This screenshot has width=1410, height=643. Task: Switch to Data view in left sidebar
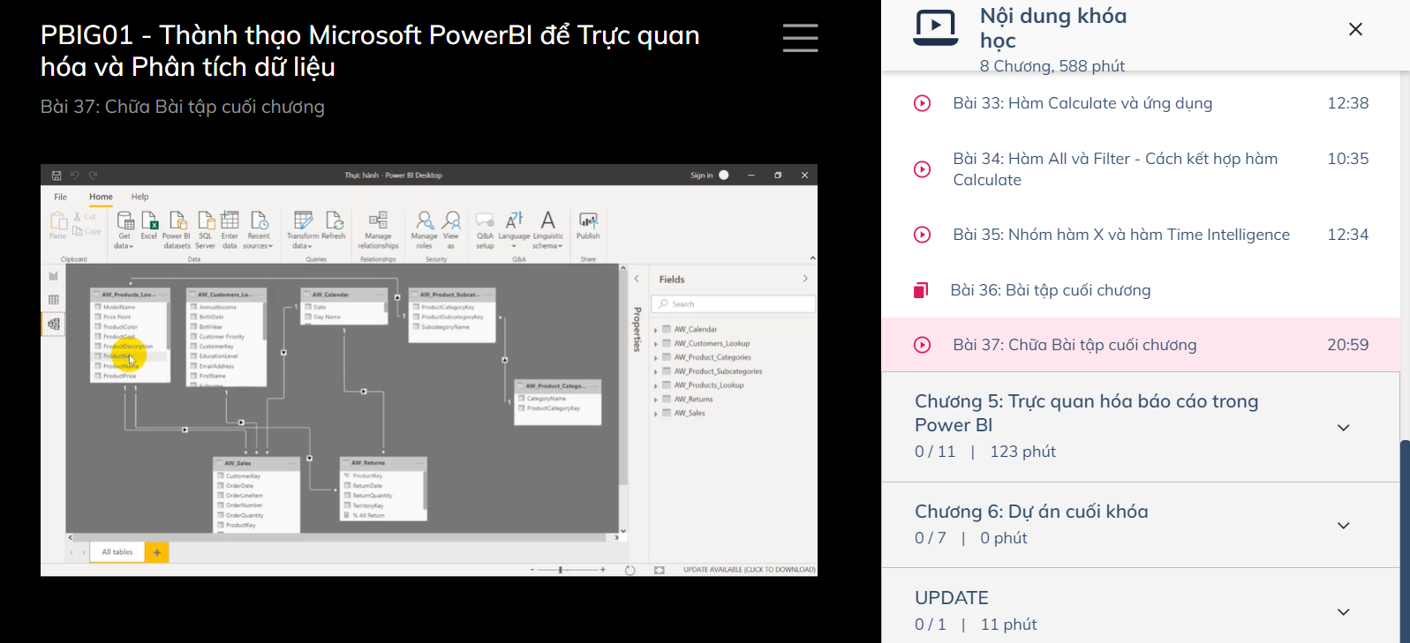pos(54,300)
